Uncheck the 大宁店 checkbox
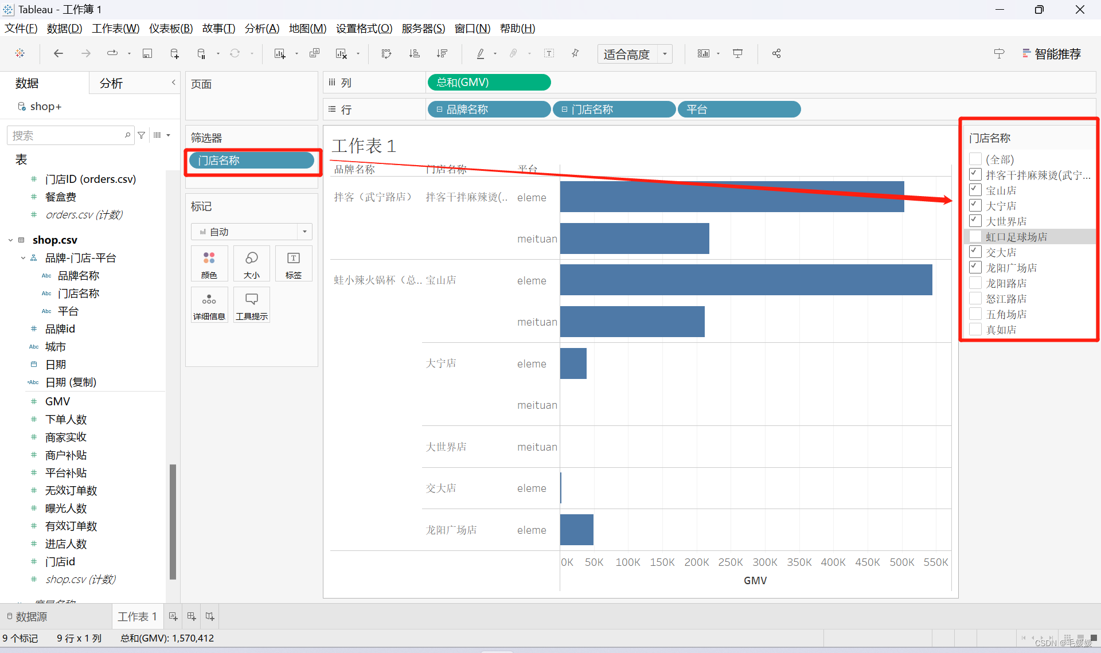Screen dimensions: 1101x653 click(x=975, y=205)
